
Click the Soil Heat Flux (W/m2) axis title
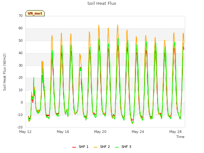(4, 72)
